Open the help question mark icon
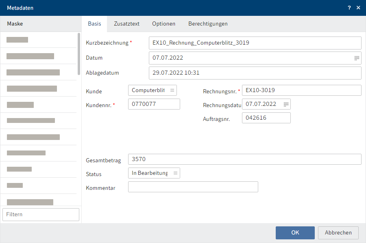This screenshot has width=366, height=243. (x=349, y=8)
